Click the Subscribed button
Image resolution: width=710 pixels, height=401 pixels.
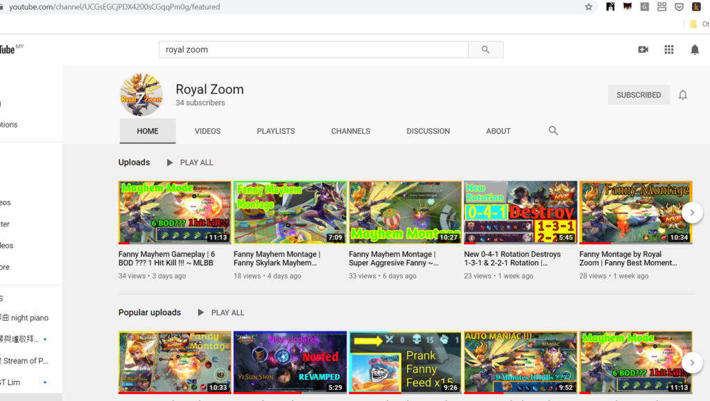point(639,95)
